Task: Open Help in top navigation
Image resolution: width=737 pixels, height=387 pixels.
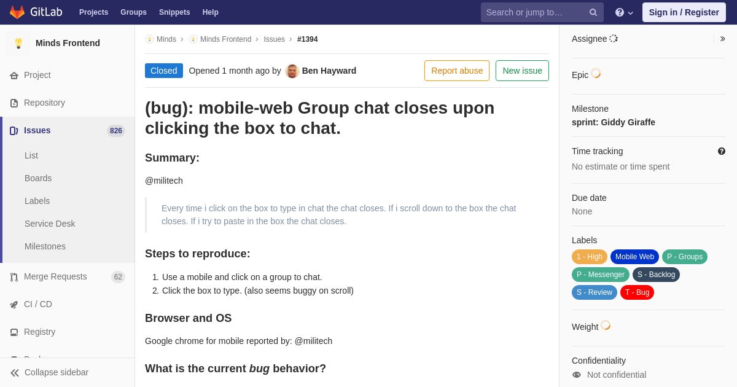Action: pyautogui.click(x=211, y=12)
